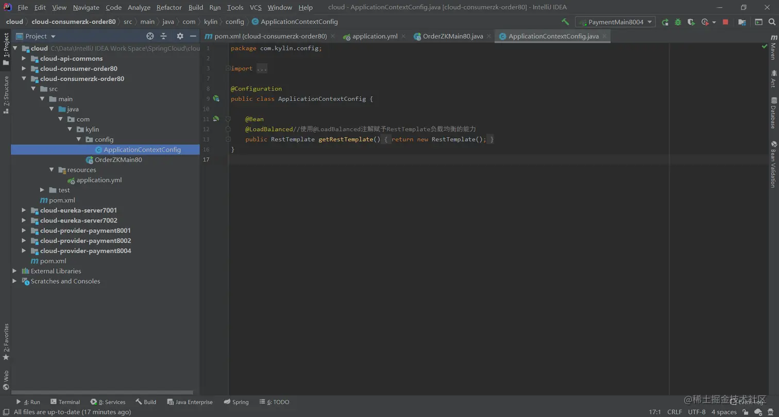
Task: Open the Maven tool window
Action: point(773,47)
